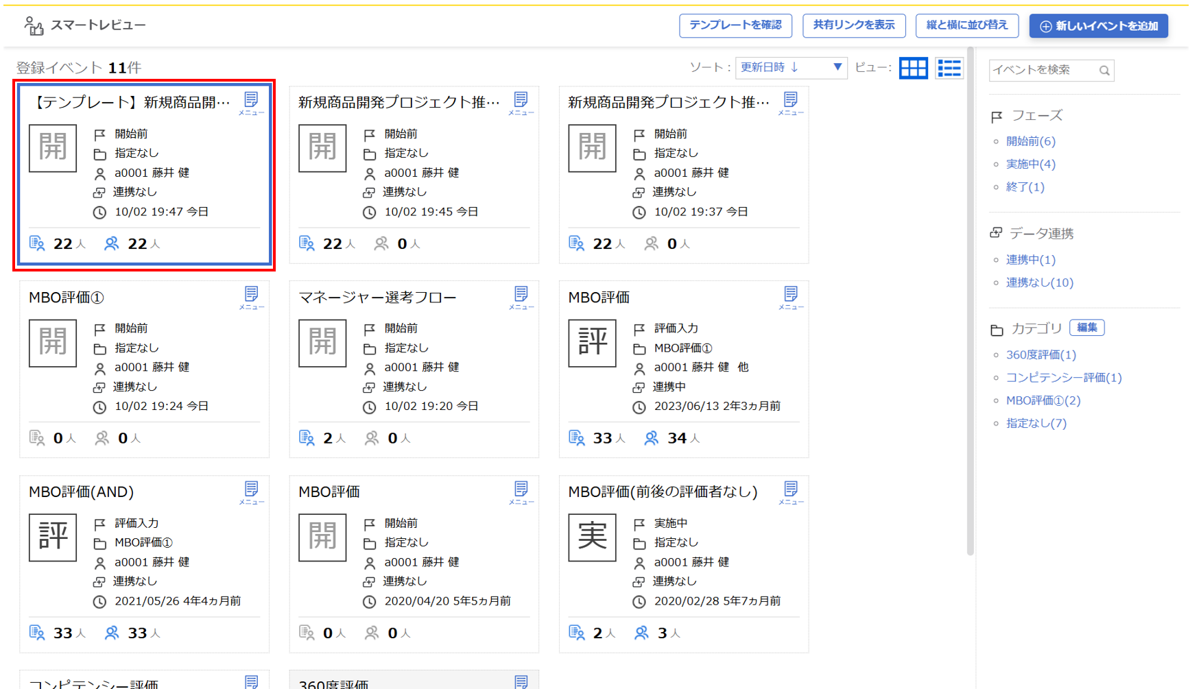Open menu icon on MBO評価① card

pos(251,297)
